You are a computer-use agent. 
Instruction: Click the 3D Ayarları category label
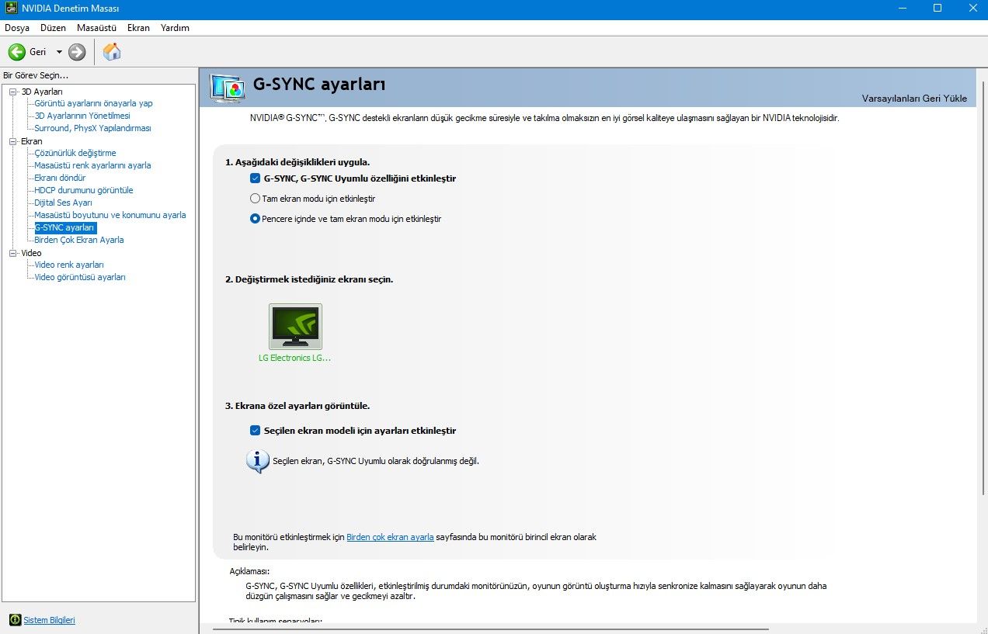click(42, 92)
